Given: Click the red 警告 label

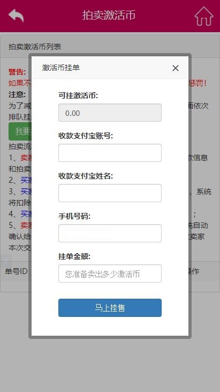Looking at the screenshot, I should click(17, 72).
